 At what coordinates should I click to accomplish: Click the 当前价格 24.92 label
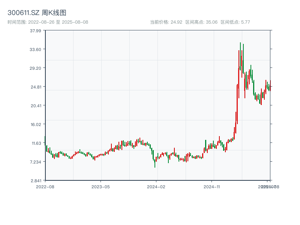166,22
